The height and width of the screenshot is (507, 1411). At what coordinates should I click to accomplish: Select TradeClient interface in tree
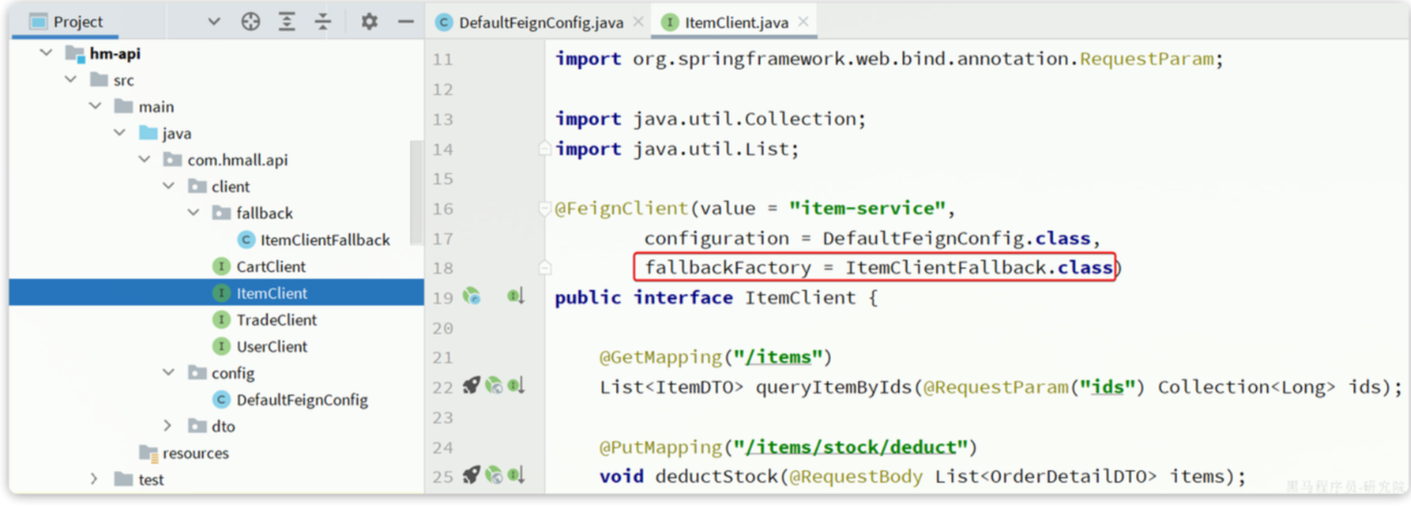277,320
